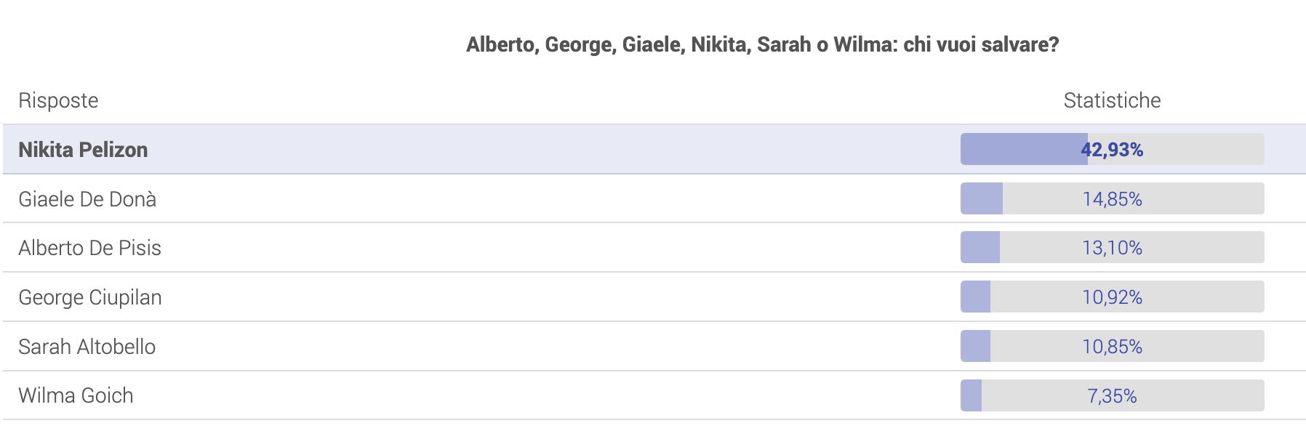Click the Risposte column header
Screen dimensions: 1306x439
(x=58, y=100)
